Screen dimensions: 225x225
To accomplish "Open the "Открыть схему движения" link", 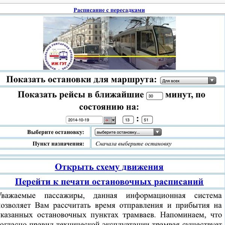I will pyautogui.click(x=109, y=167).
